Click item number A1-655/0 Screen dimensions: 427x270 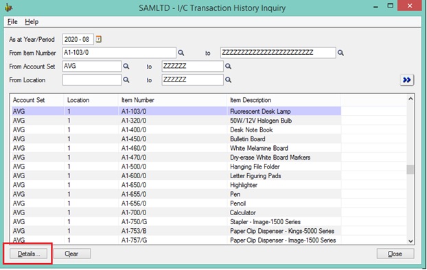coord(134,194)
